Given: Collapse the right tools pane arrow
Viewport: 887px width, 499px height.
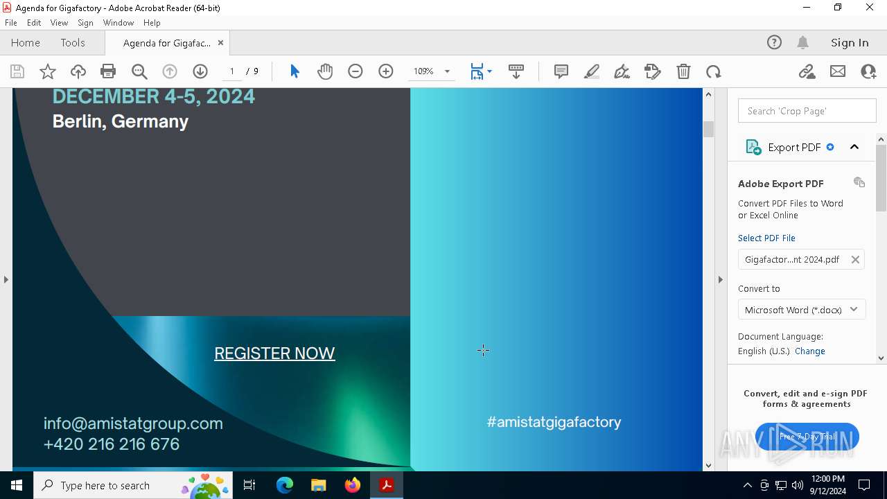Looking at the screenshot, I should click(720, 279).
